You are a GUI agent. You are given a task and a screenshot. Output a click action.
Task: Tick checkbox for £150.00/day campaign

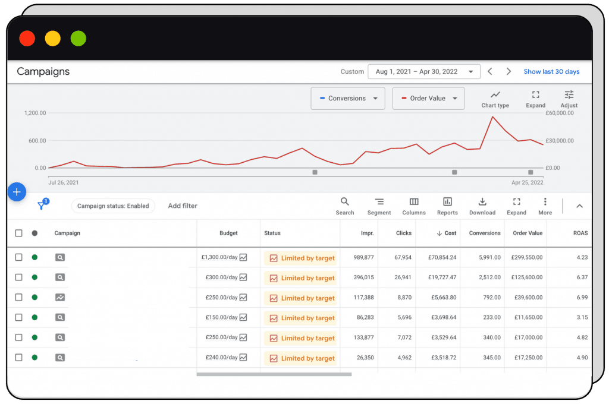pos(18,317)
